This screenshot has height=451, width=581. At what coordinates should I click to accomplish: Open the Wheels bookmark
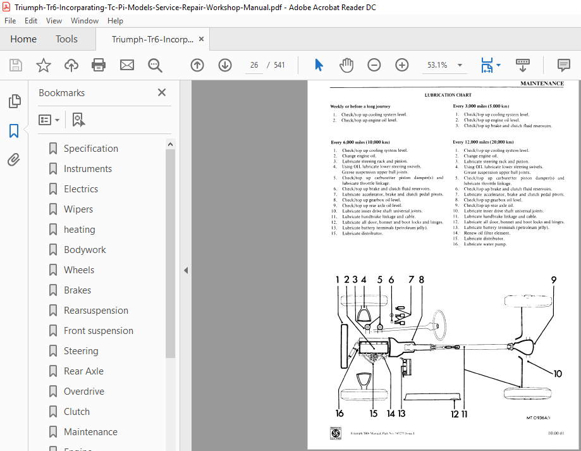pos(79,270)
